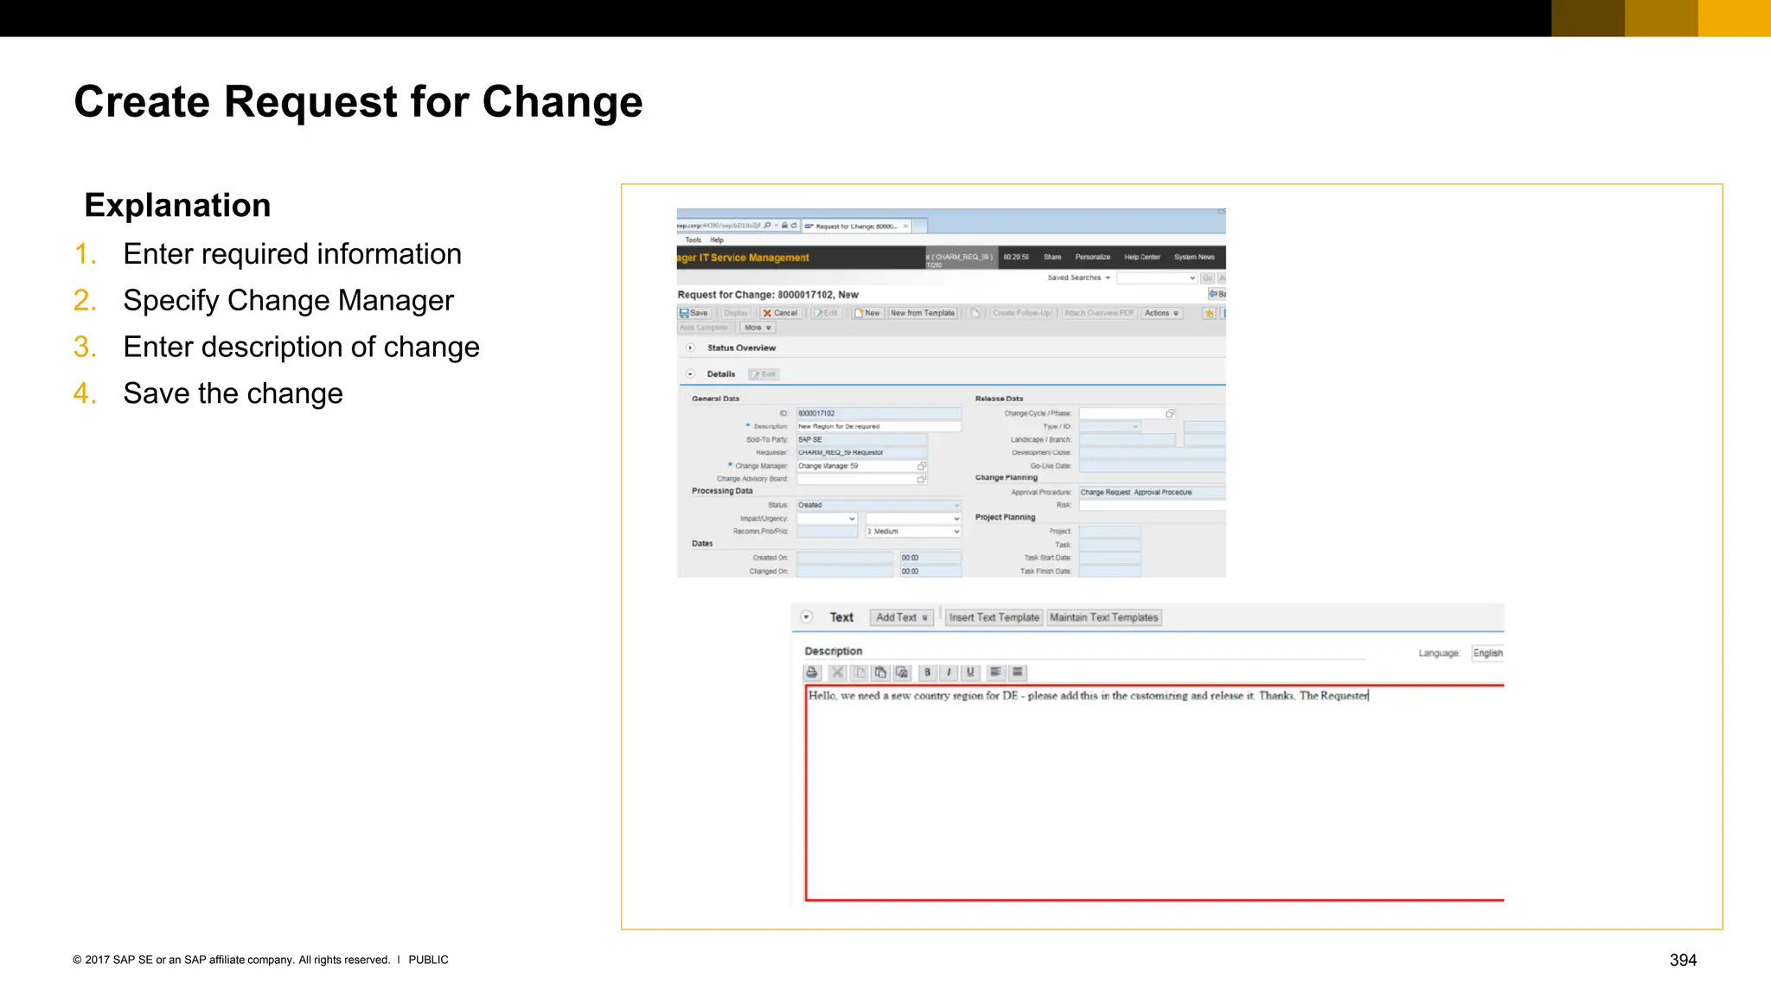Click the Share link in header bar
The width and height of the screenshot is (1771, 996).
tap(1052, 257)
